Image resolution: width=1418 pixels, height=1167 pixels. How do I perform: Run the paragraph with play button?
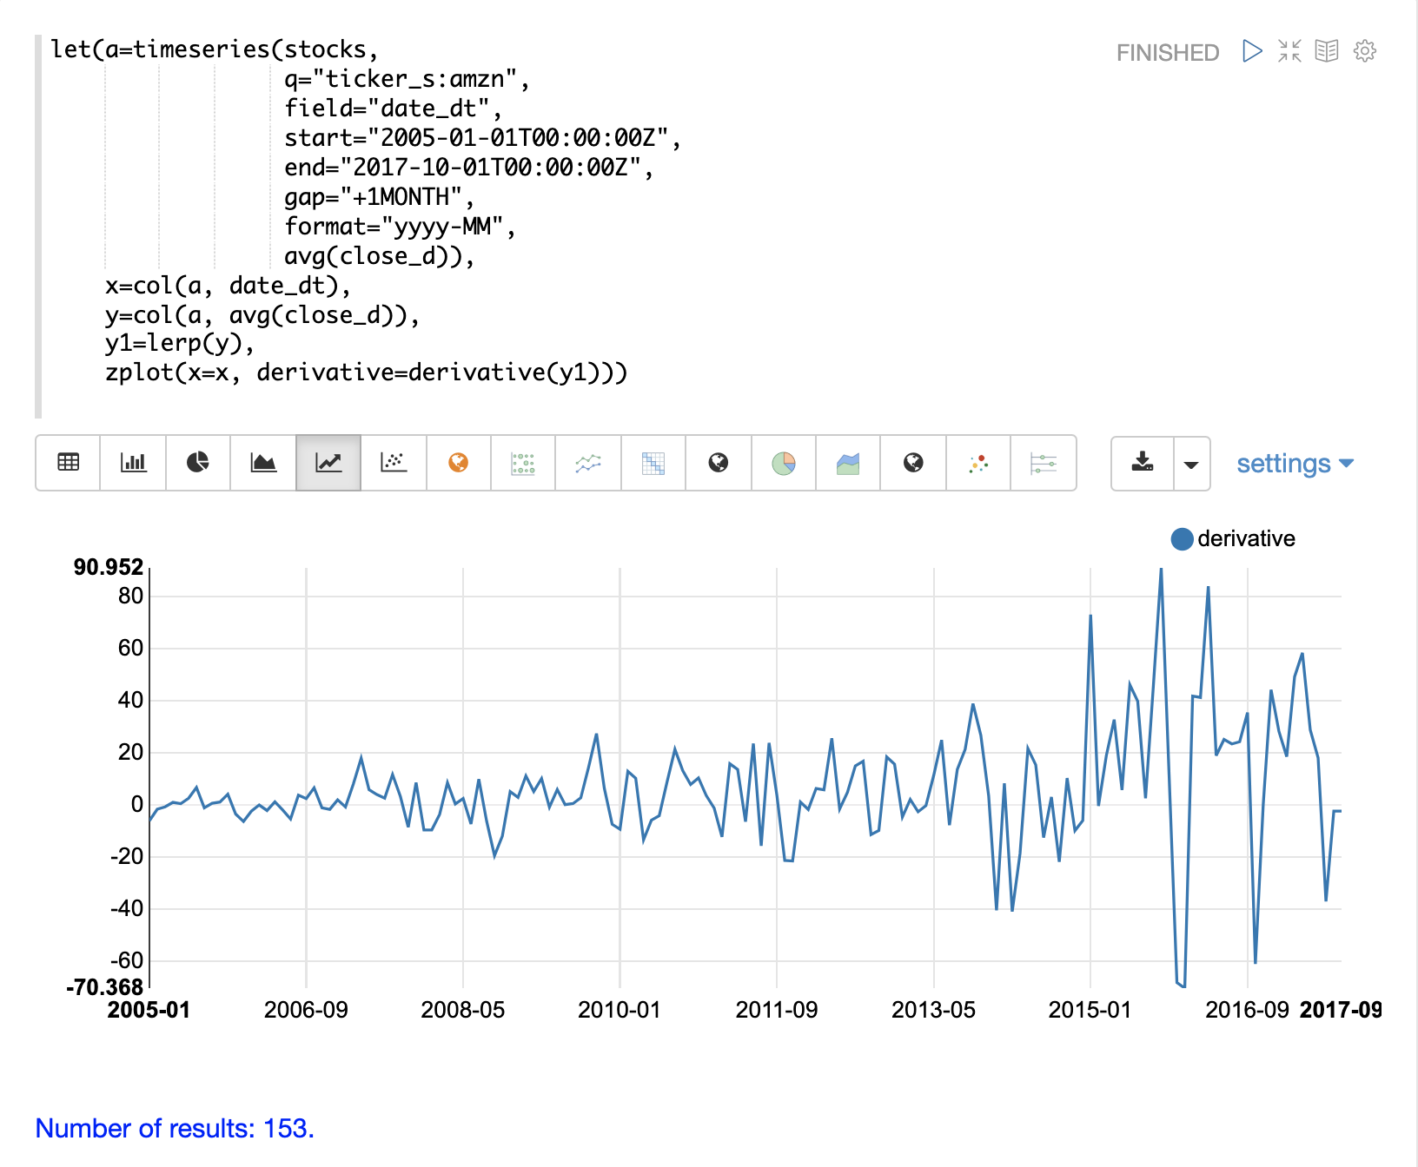1252,51
